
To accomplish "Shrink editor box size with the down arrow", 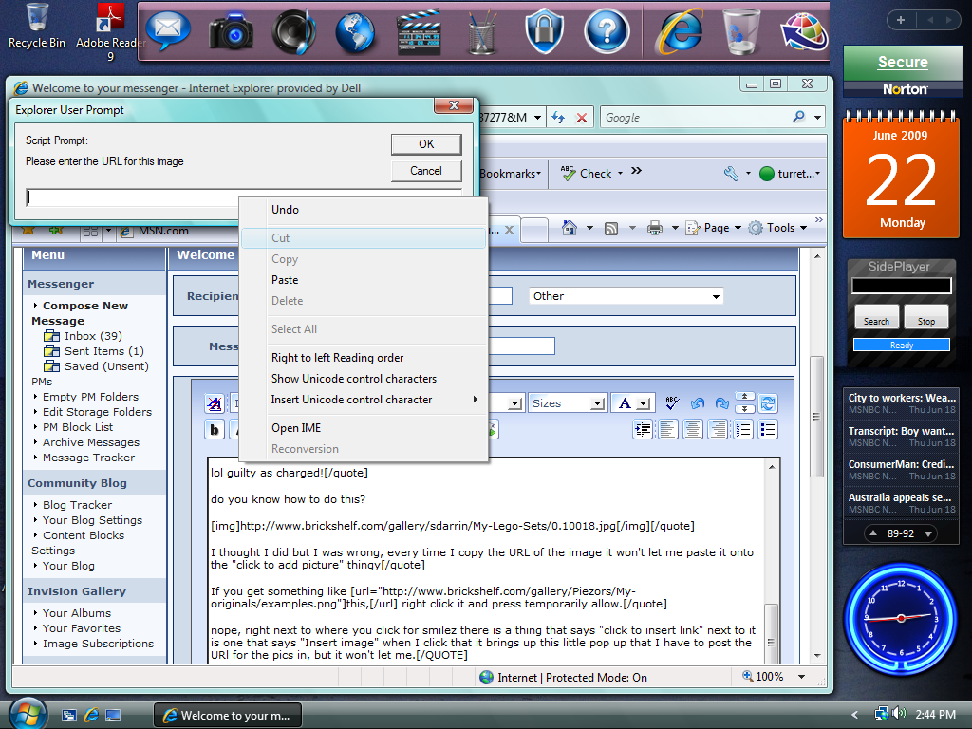I will click(x=744, y=408).
